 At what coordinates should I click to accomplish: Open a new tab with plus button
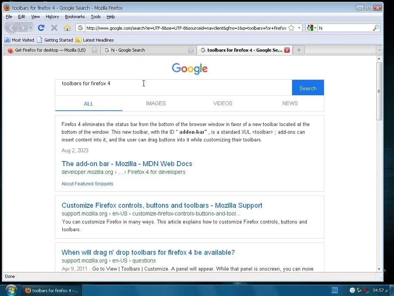(x=299, y=50)
